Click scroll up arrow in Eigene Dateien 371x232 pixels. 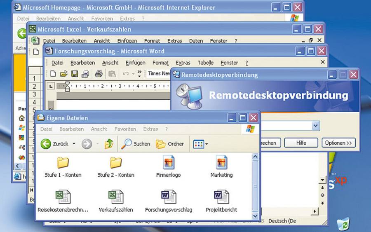pos(255,157)
